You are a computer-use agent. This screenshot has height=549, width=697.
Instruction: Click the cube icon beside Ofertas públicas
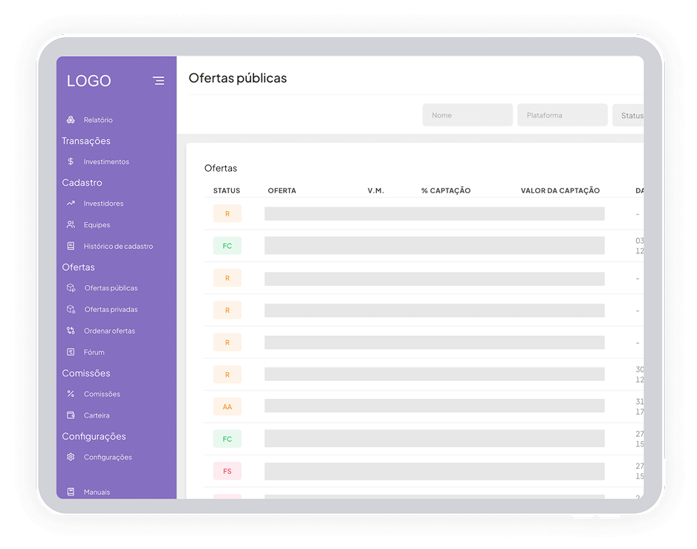(71, 288)
